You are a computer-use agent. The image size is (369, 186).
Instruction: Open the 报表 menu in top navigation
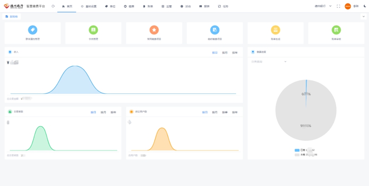(x=205, y=6)
